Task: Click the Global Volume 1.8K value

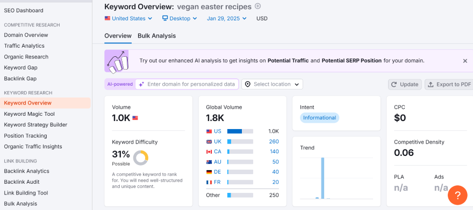Action: (215, 118)
